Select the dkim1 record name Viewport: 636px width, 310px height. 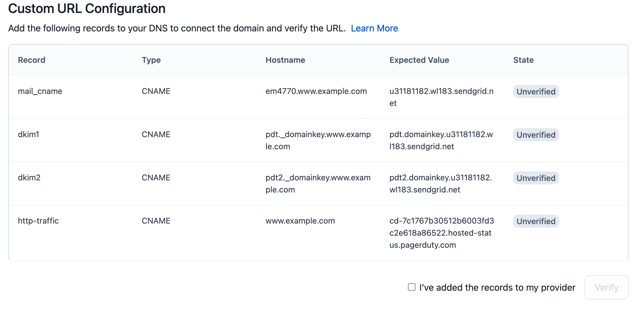coord(28,134)
